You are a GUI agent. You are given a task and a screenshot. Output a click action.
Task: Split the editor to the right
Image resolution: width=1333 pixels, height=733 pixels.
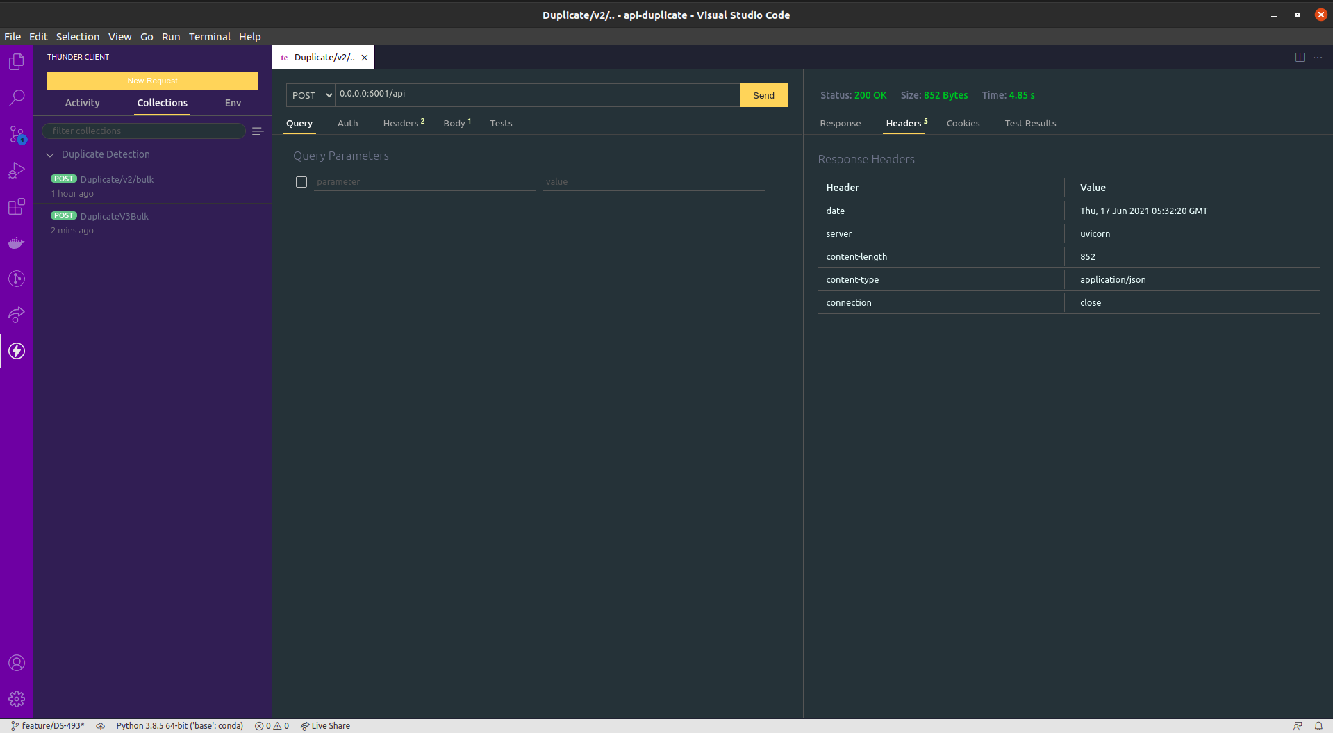coord(1300,58)
